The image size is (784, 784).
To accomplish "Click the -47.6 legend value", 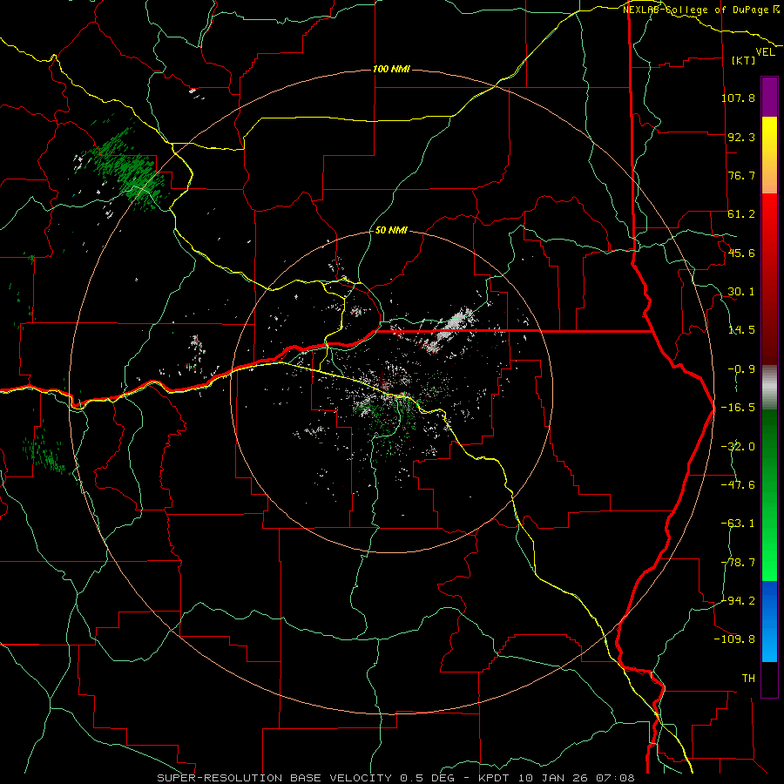I will tap(738, 484).
